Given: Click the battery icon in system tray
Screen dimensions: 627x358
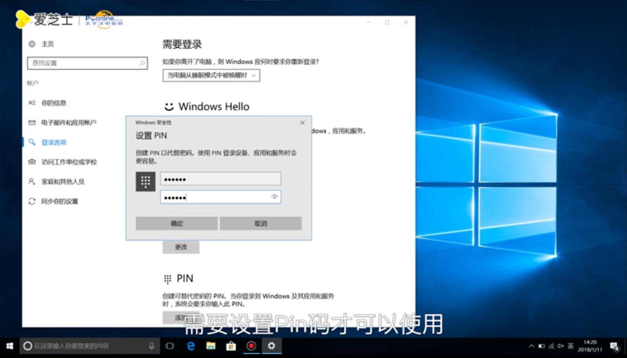Looking at the screenshot, I should tap(542, 346).
